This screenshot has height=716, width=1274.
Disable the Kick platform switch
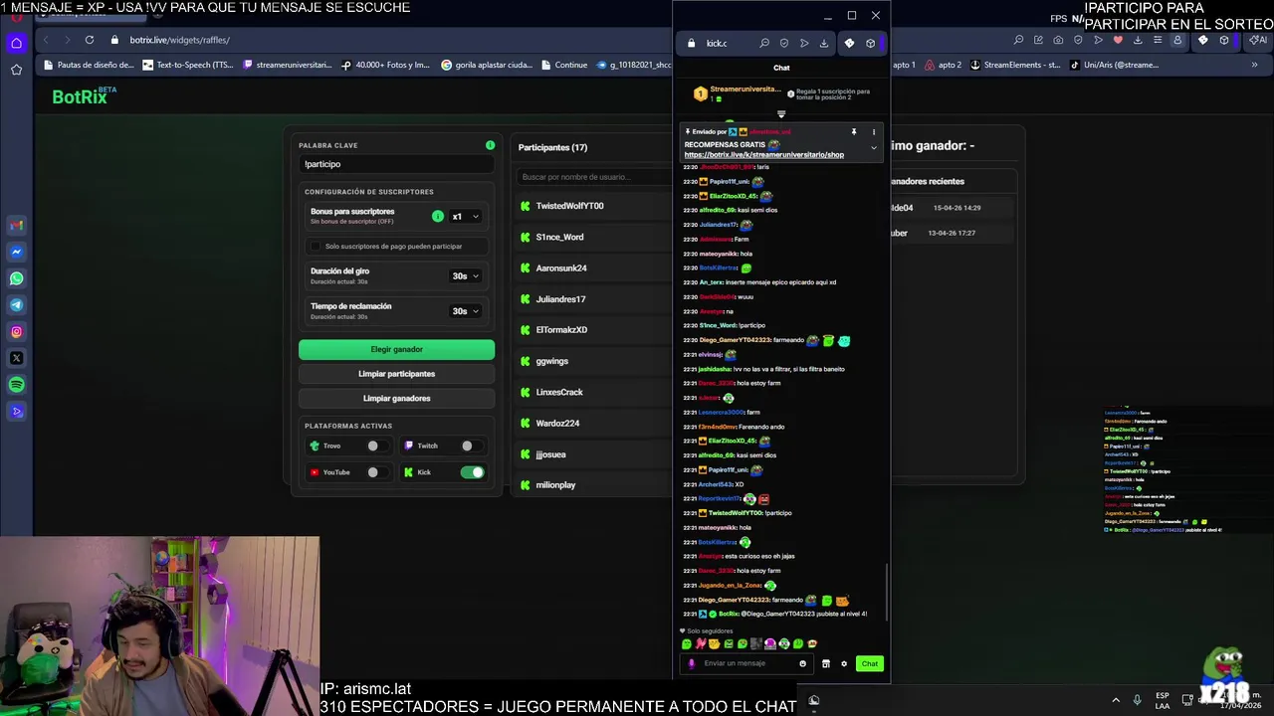click(472, 472)
